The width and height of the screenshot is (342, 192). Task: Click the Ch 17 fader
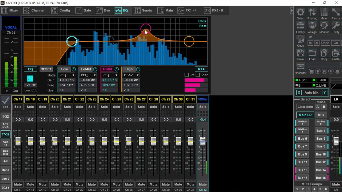click(18, 141)
